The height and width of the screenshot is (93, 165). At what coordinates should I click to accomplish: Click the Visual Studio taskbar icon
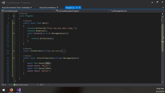[x=19, y=90]
